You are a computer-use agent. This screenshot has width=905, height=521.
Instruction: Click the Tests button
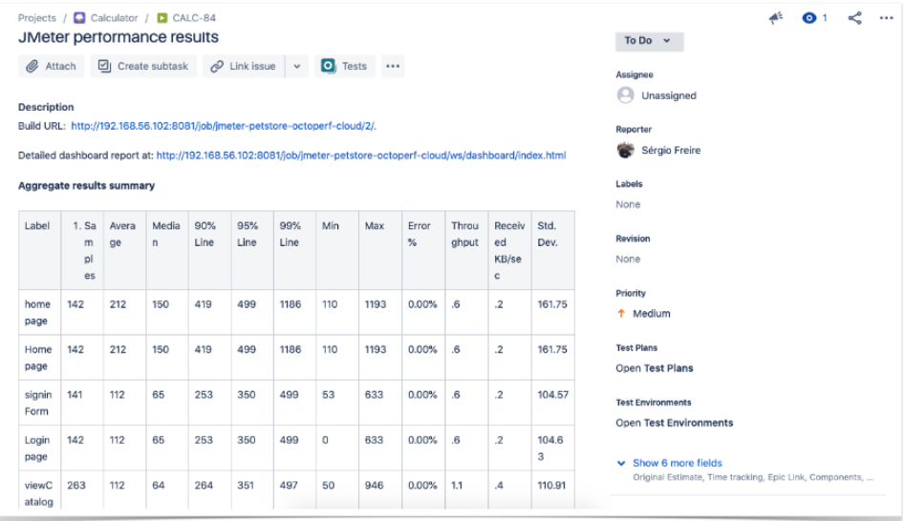pos(345,66)
